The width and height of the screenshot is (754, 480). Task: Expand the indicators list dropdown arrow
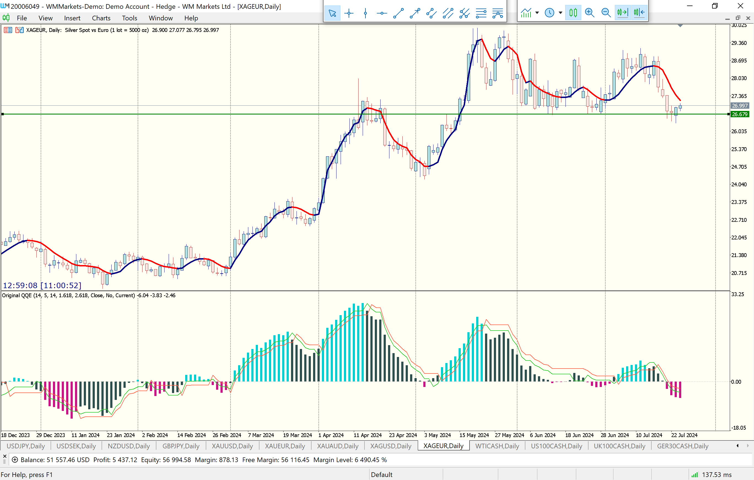pyautogui.click(x=537, y=13)
